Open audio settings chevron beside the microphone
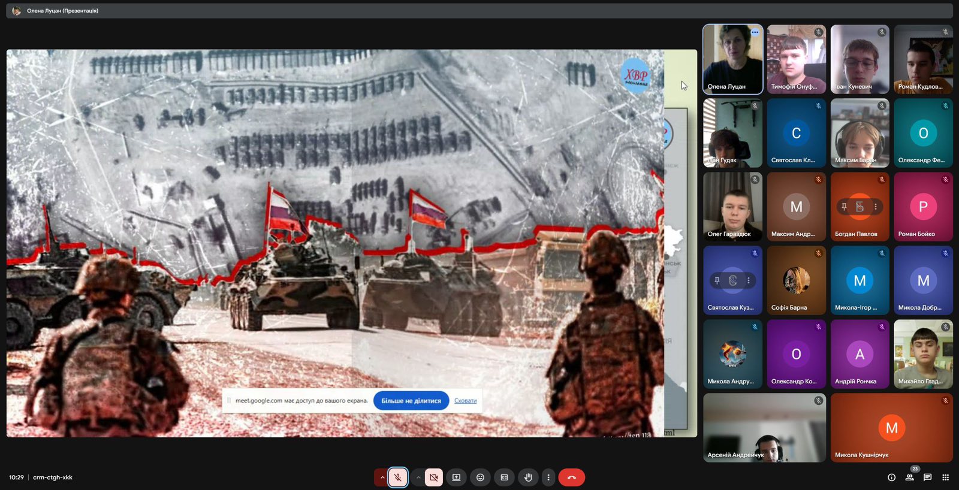The height and width of the screenshot is (490, 959). [382, 477]
